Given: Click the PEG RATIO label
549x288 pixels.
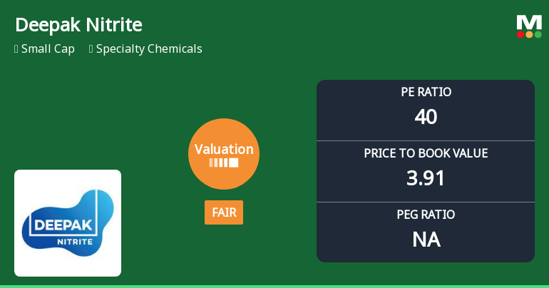Looking at the screenshot, I should 426,215.
